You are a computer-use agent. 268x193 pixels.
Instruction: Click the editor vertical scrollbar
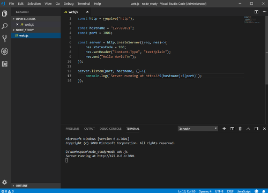266,50
